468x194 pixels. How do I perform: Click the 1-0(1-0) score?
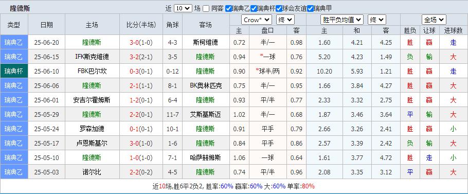point(141,157)
